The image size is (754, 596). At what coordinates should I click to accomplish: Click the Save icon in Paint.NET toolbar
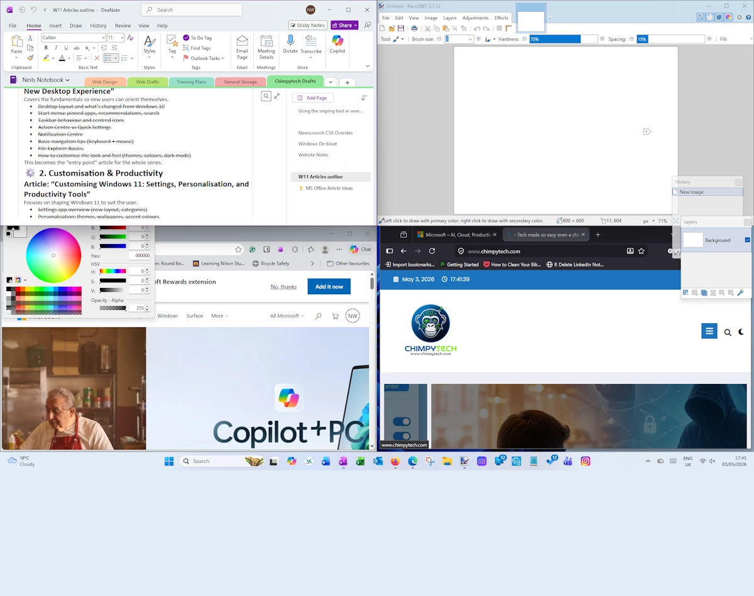(x=401, y=28)
